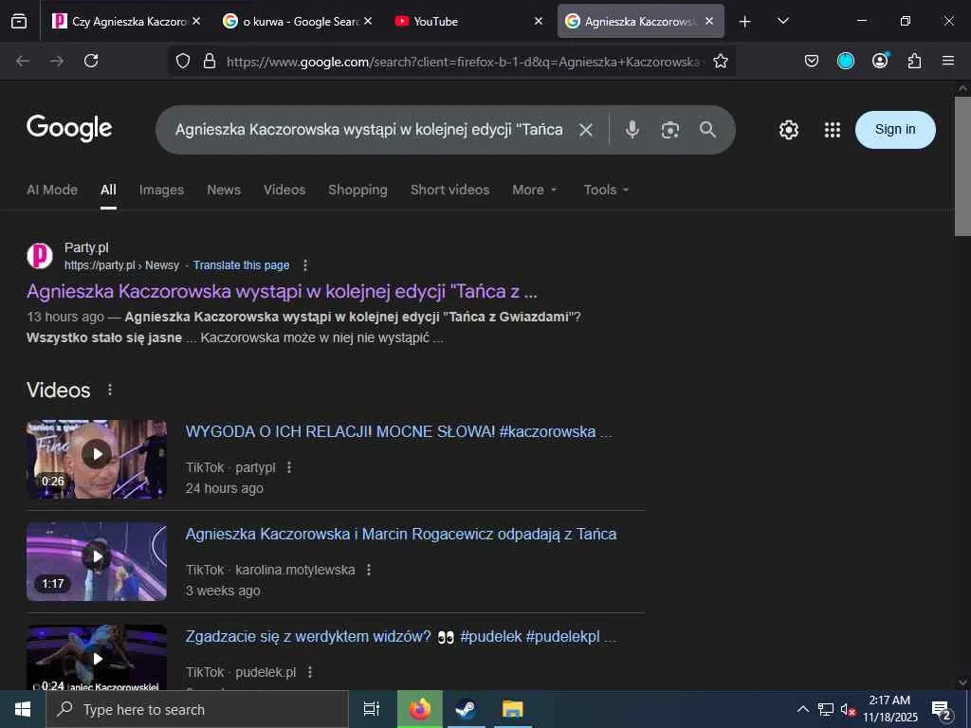Close the Party.pl Czy Agnieszka tab
The image size is (971, 728).
click(196, 21)
